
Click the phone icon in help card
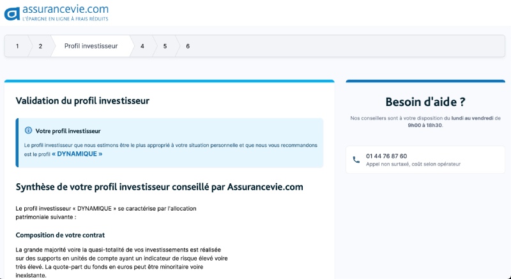(x=356, y=160)
